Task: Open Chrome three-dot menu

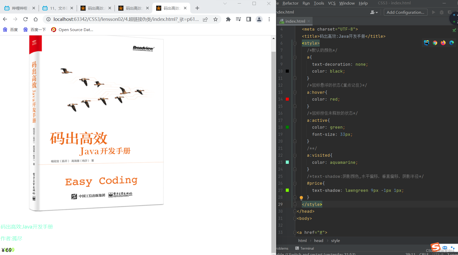Action: point(269,19)
